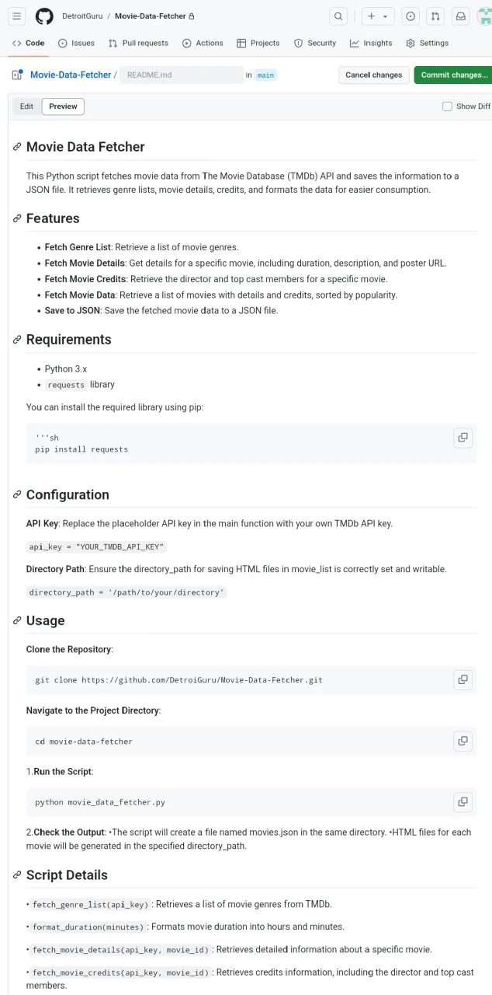Open the hamburger navigation menu

tap(17, 16)
